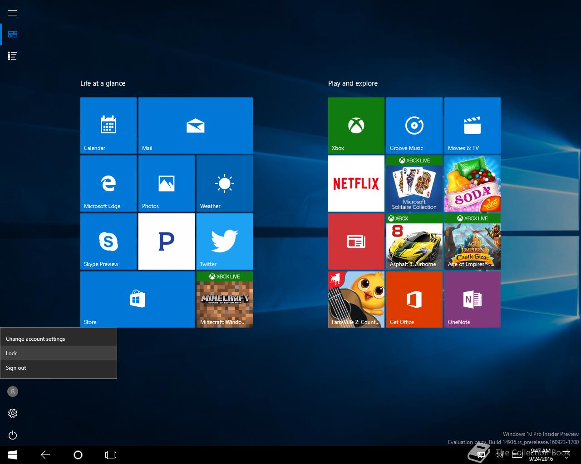Switch to all apps list view
This screenshot has width=581, height=464.
click(x=13, y=56)
